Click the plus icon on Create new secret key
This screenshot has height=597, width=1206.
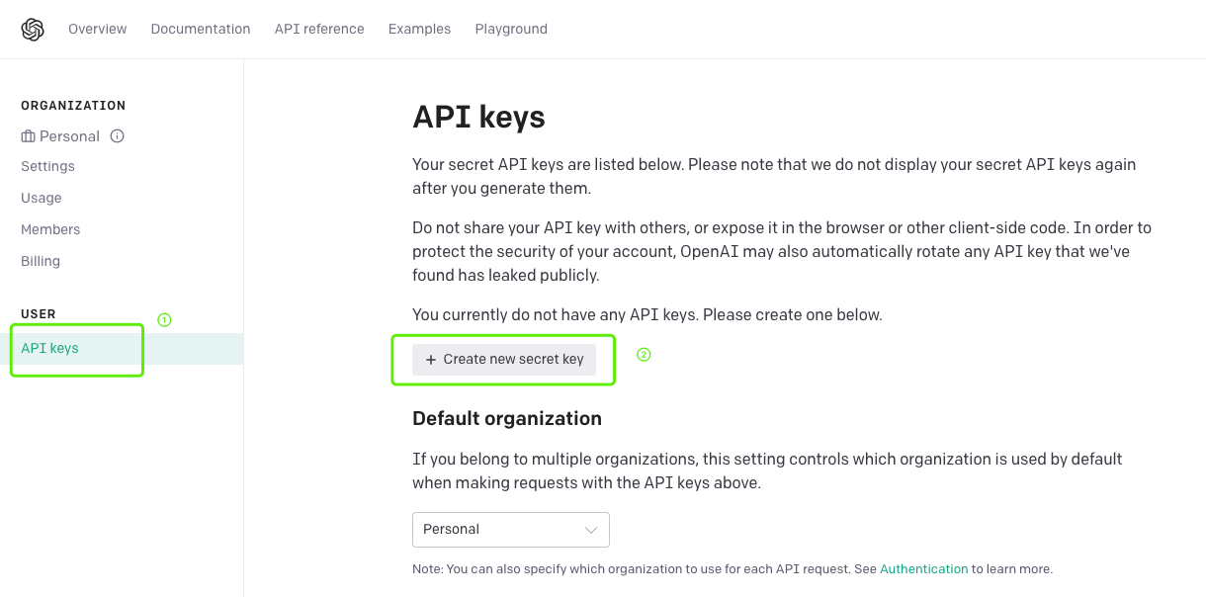pos(431,360)
